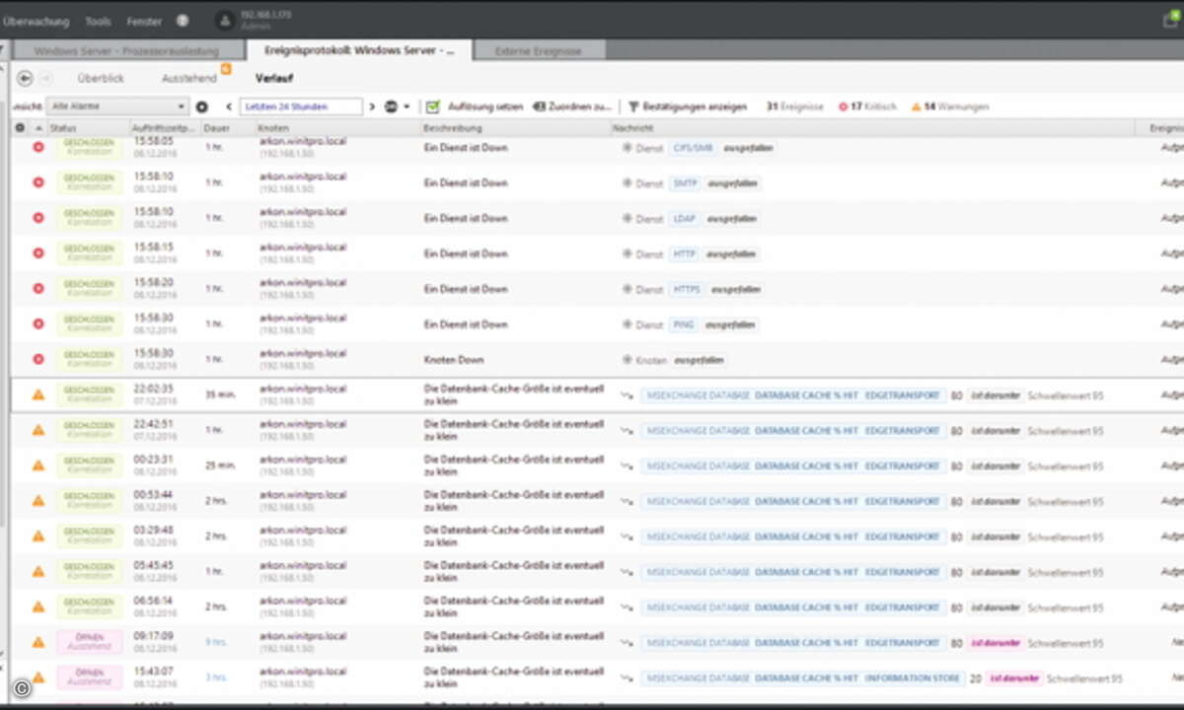Click the '35 min.' duration cell
The image size is (1184, 710).
pos(219,394)
